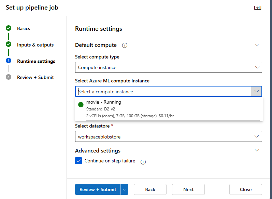Click the step 3 Runtime settings circle
The height and width of the screenshot is (199, 272).
pos(9,61)
